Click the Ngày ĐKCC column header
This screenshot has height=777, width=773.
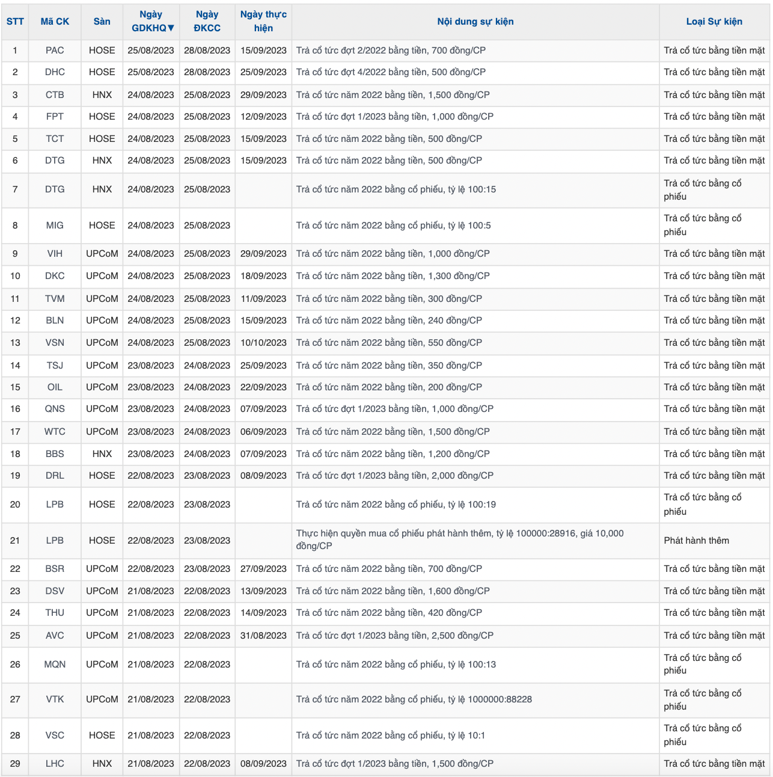click(207, 22)
